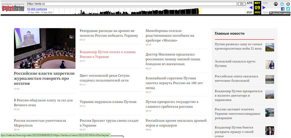Go to previous capture with left blue arrow

(x=251, y=8)
